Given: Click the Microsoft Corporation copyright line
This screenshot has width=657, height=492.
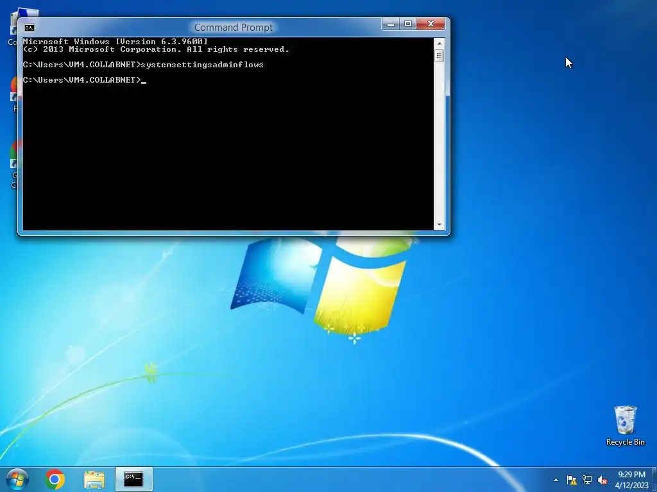Looking at the screenshot, I should pos(156,49).
